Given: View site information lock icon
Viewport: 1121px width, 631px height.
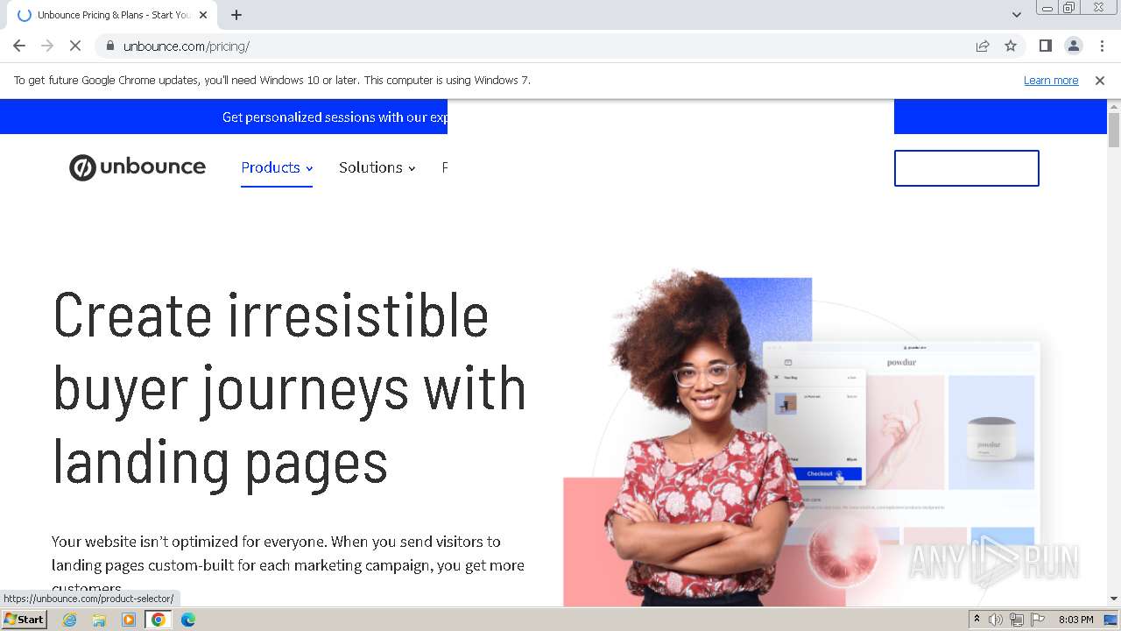Looking at the screenshot, I should tap(109, 46).
